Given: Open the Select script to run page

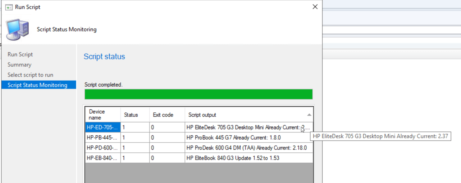Looking at the screenshot, I should pyautogui.click(x=30, y=75).
